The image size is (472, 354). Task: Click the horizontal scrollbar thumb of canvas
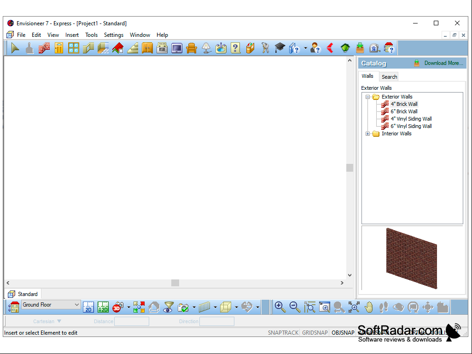(x=175, y=283)
